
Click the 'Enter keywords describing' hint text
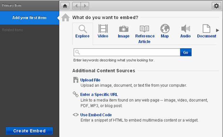click(114, 60)
